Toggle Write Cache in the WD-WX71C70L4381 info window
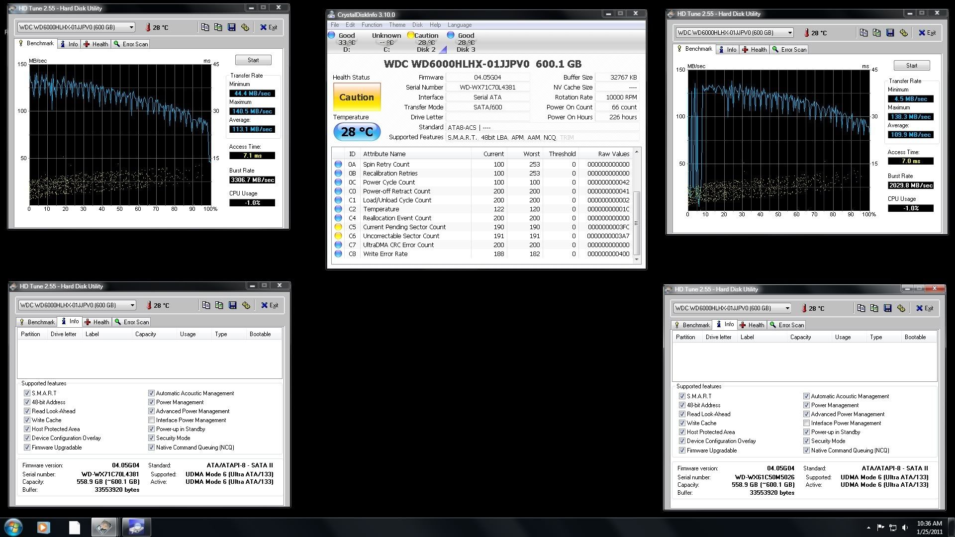Screen dimensions: 955x537 (x=27, y=420)
